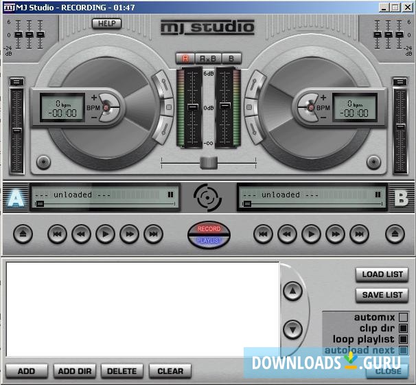Select deck B big letter button
The height and width of the screenshot is (385, 416).
click(401, 198)
